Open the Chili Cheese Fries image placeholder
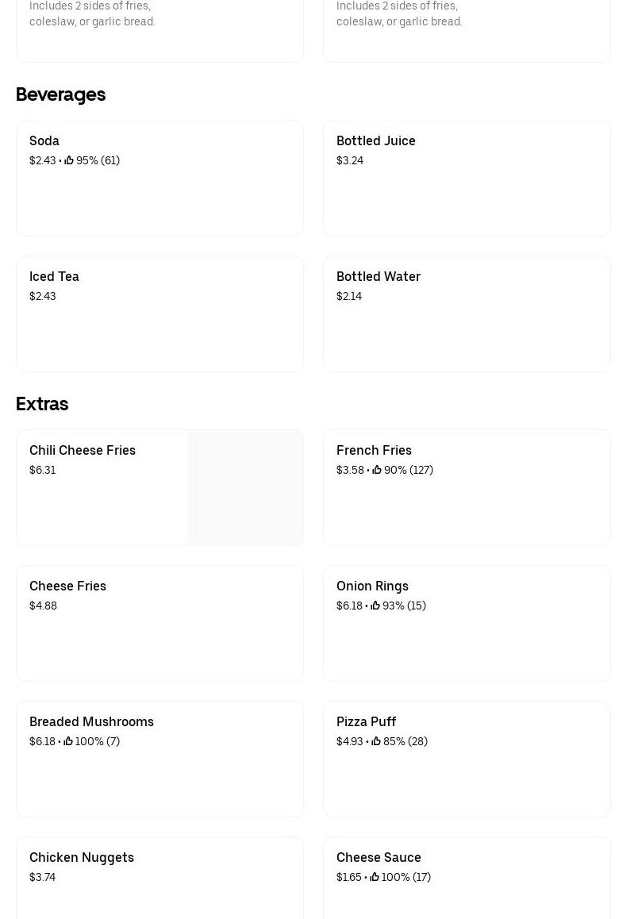Viewport: 638px width, 919px height. click(x=245, y=487)
